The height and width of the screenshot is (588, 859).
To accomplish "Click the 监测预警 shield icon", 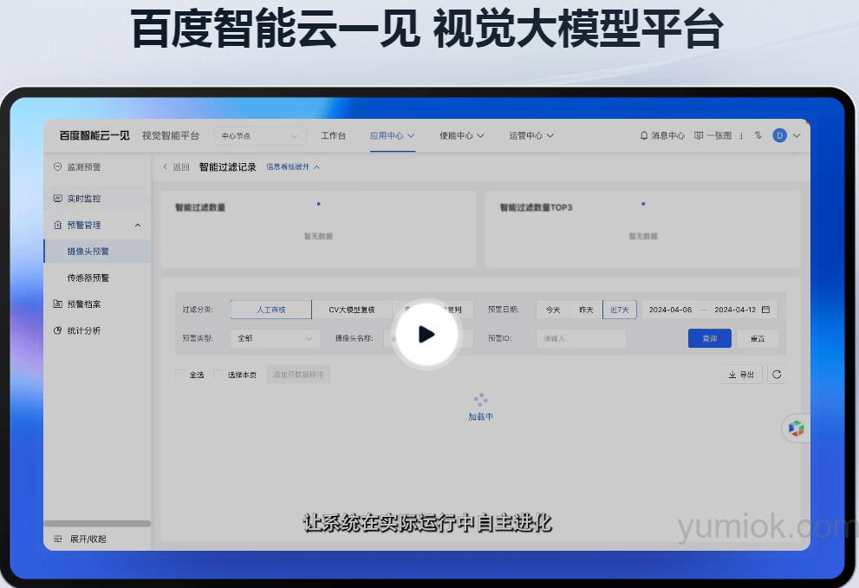I will click(x=57, y=167).
